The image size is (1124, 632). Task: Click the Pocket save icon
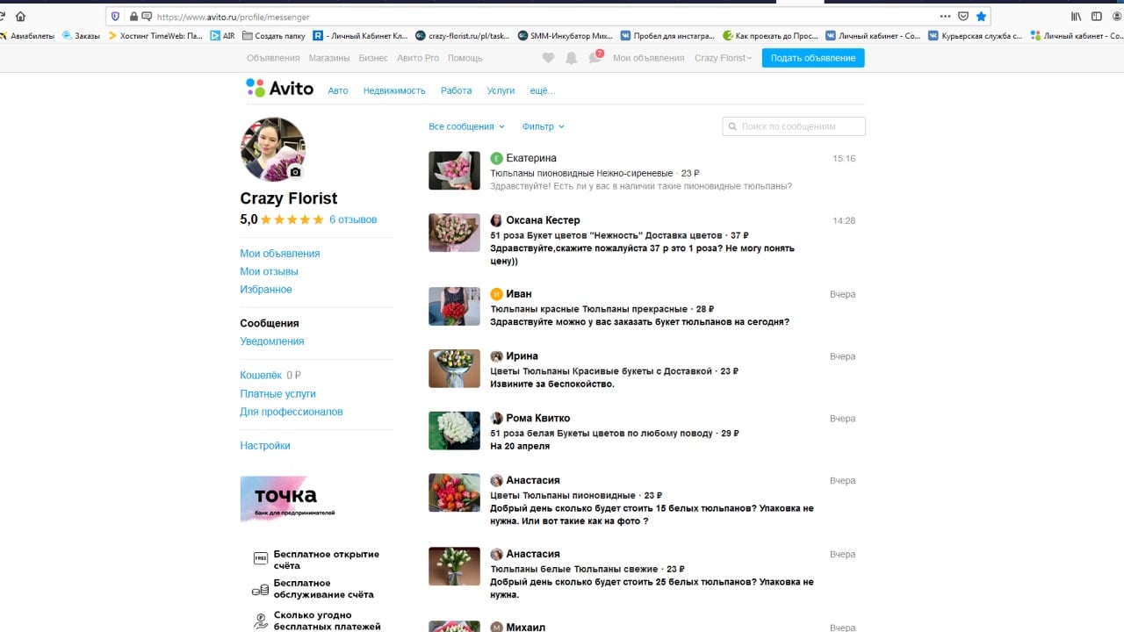click(963, 16)
